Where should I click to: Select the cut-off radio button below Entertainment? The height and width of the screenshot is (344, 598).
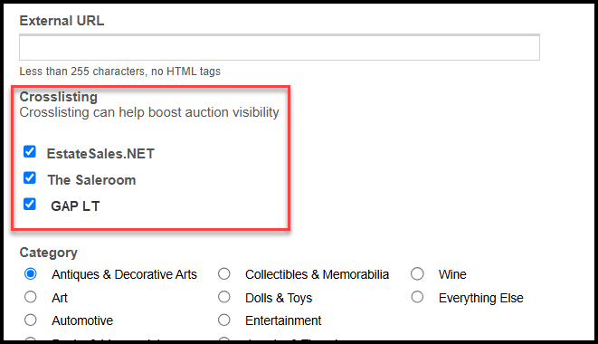point(223,339)
